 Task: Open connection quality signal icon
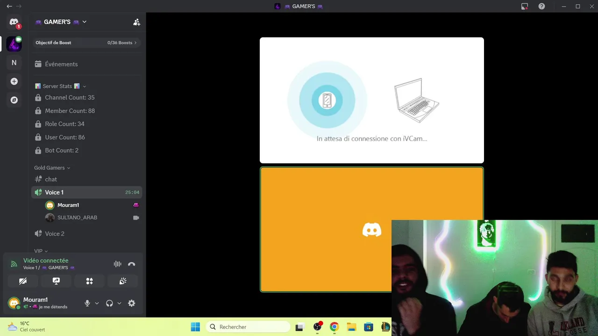tap(14, 264)
